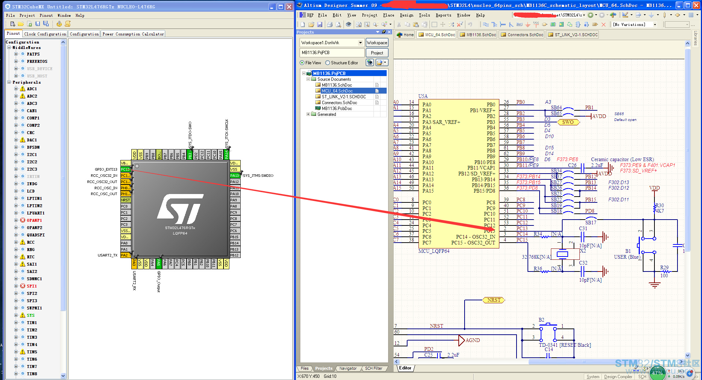Click Home tab button in Altium

[405, 35]
